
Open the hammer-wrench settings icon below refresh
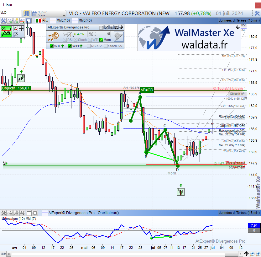tap(16, 35)
